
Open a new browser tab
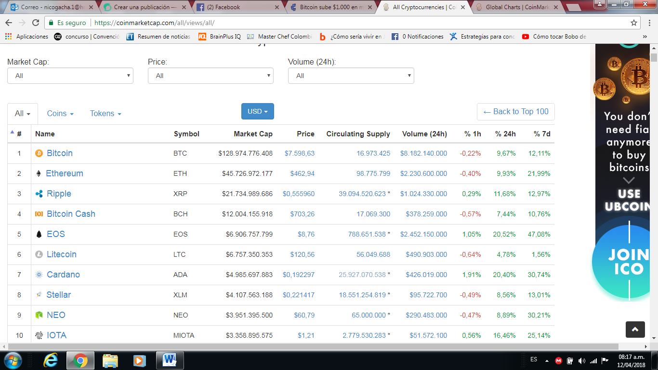(x=573, y=8)
